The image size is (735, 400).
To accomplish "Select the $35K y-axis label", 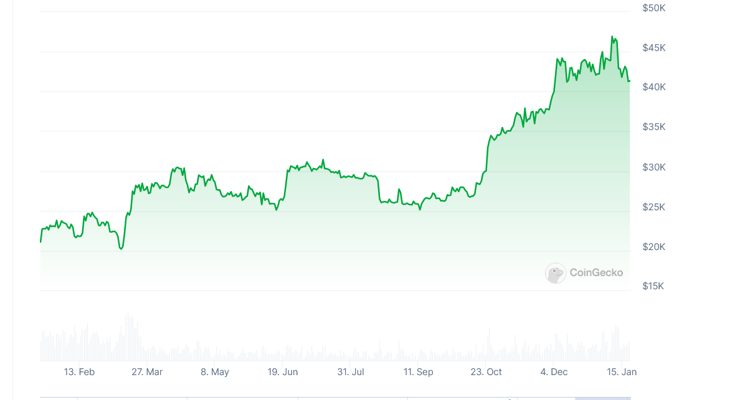I will pyautogui.click(x=654, y=127).
